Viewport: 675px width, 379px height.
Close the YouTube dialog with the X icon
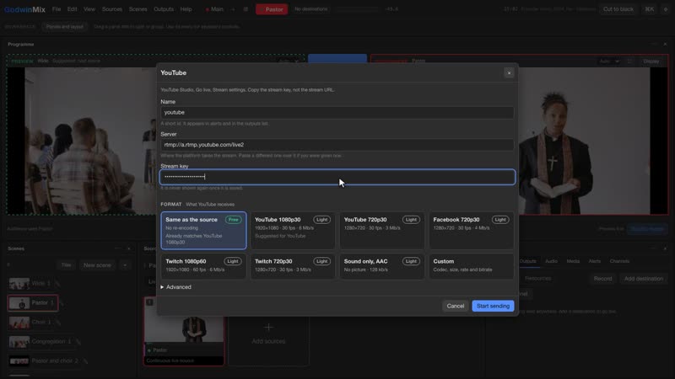(509, 73)
